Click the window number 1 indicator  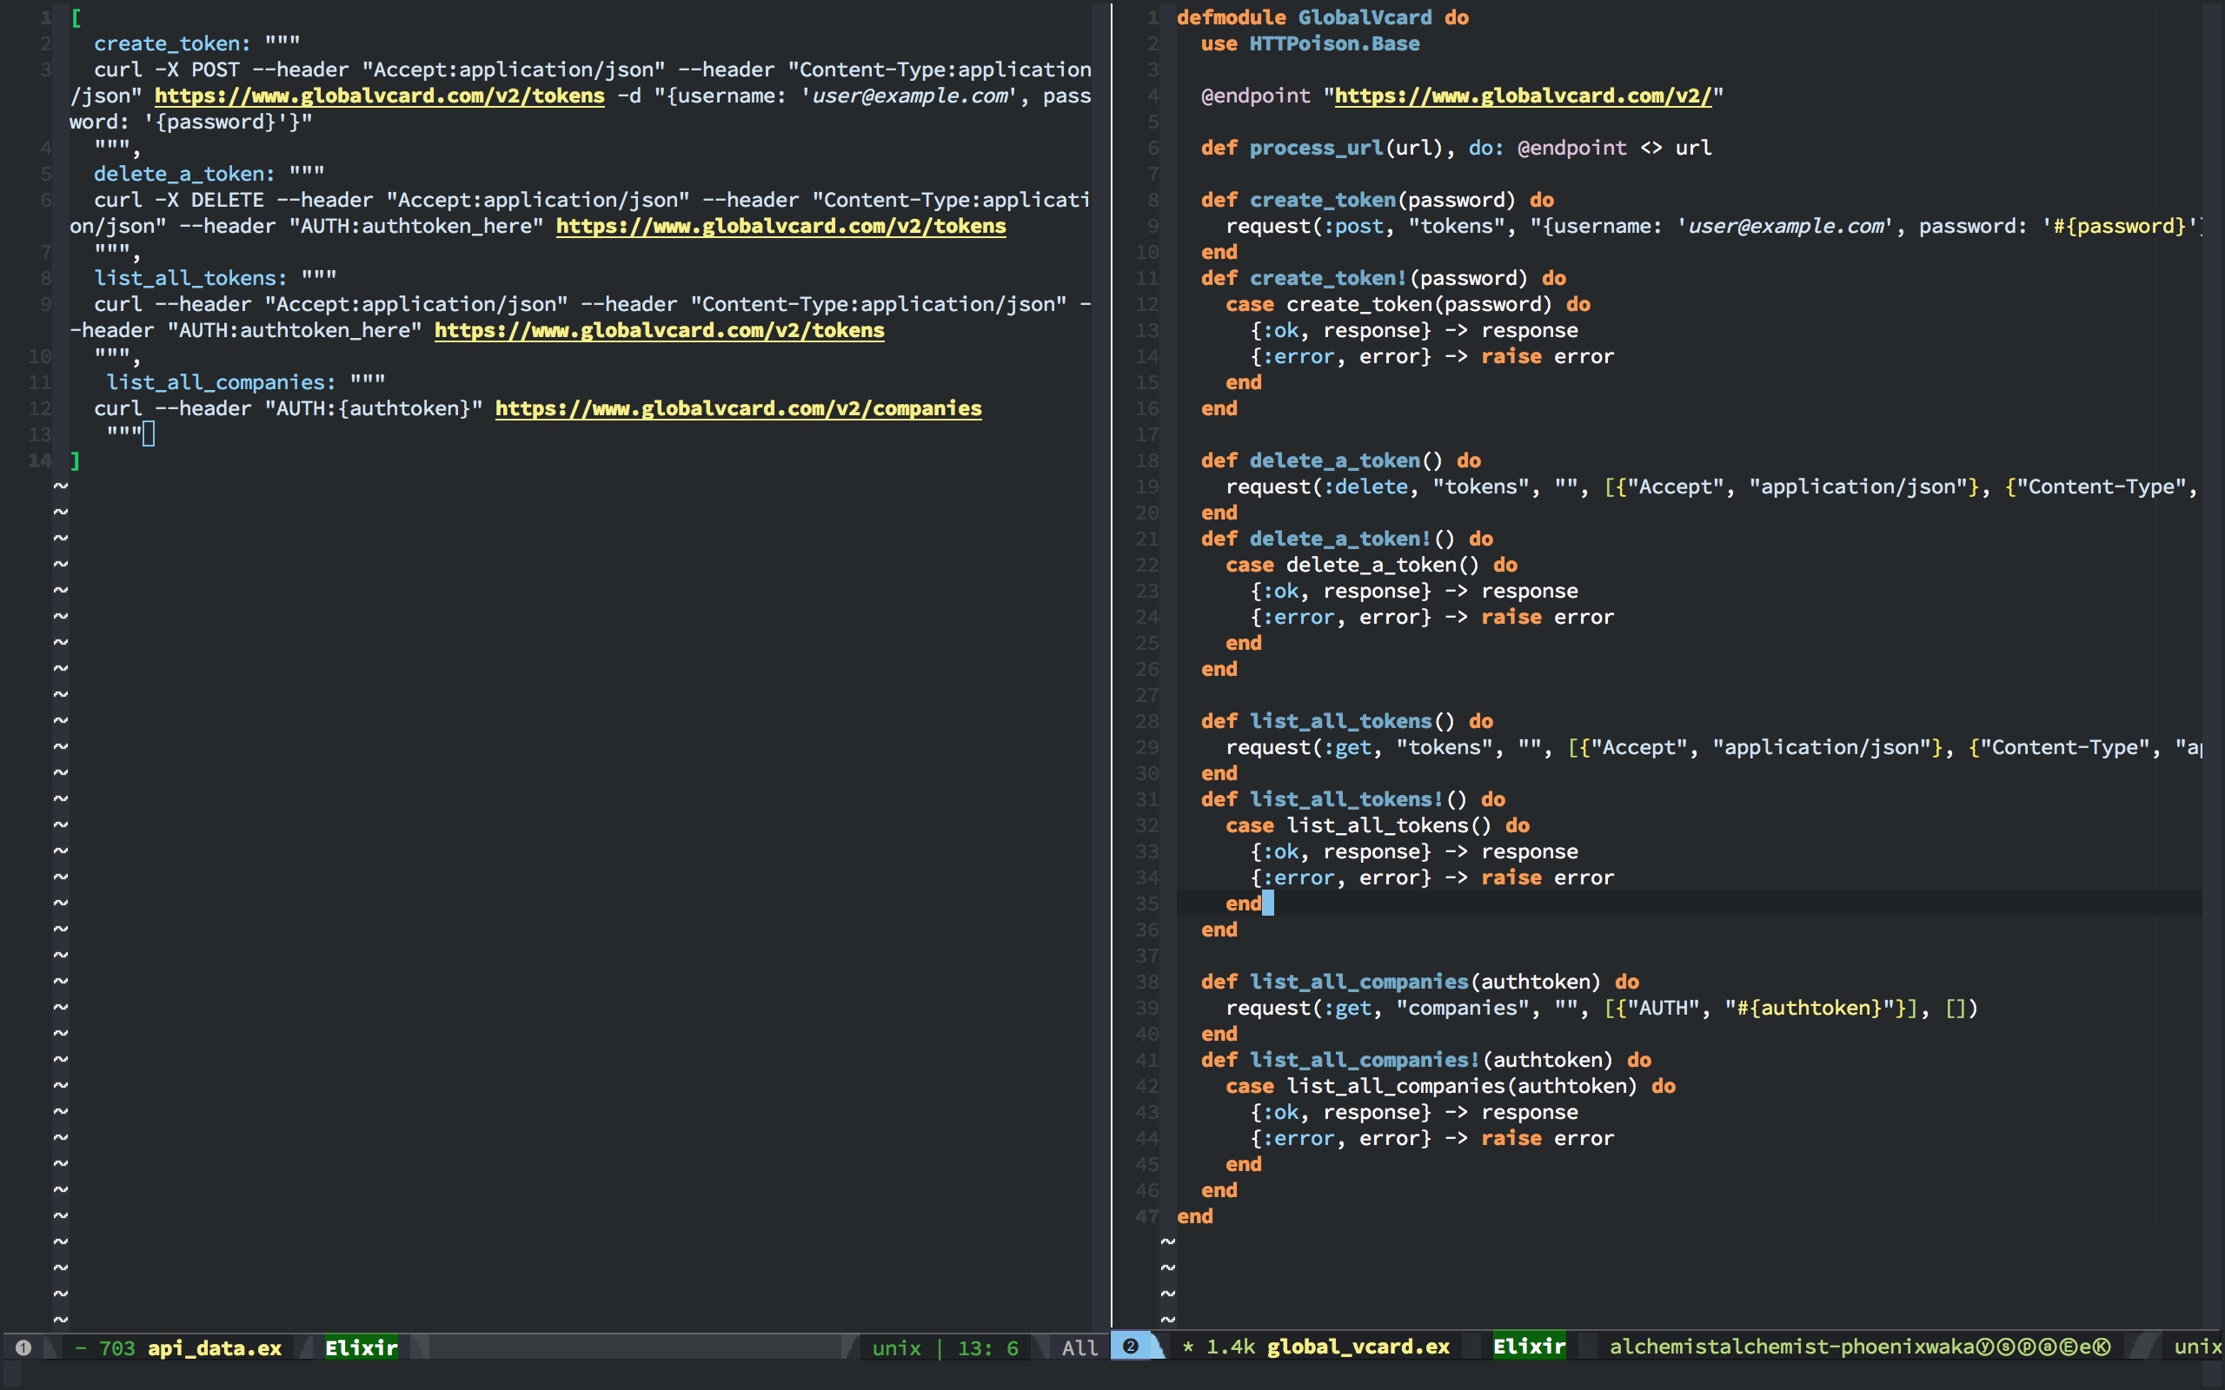click(24, 1347)
